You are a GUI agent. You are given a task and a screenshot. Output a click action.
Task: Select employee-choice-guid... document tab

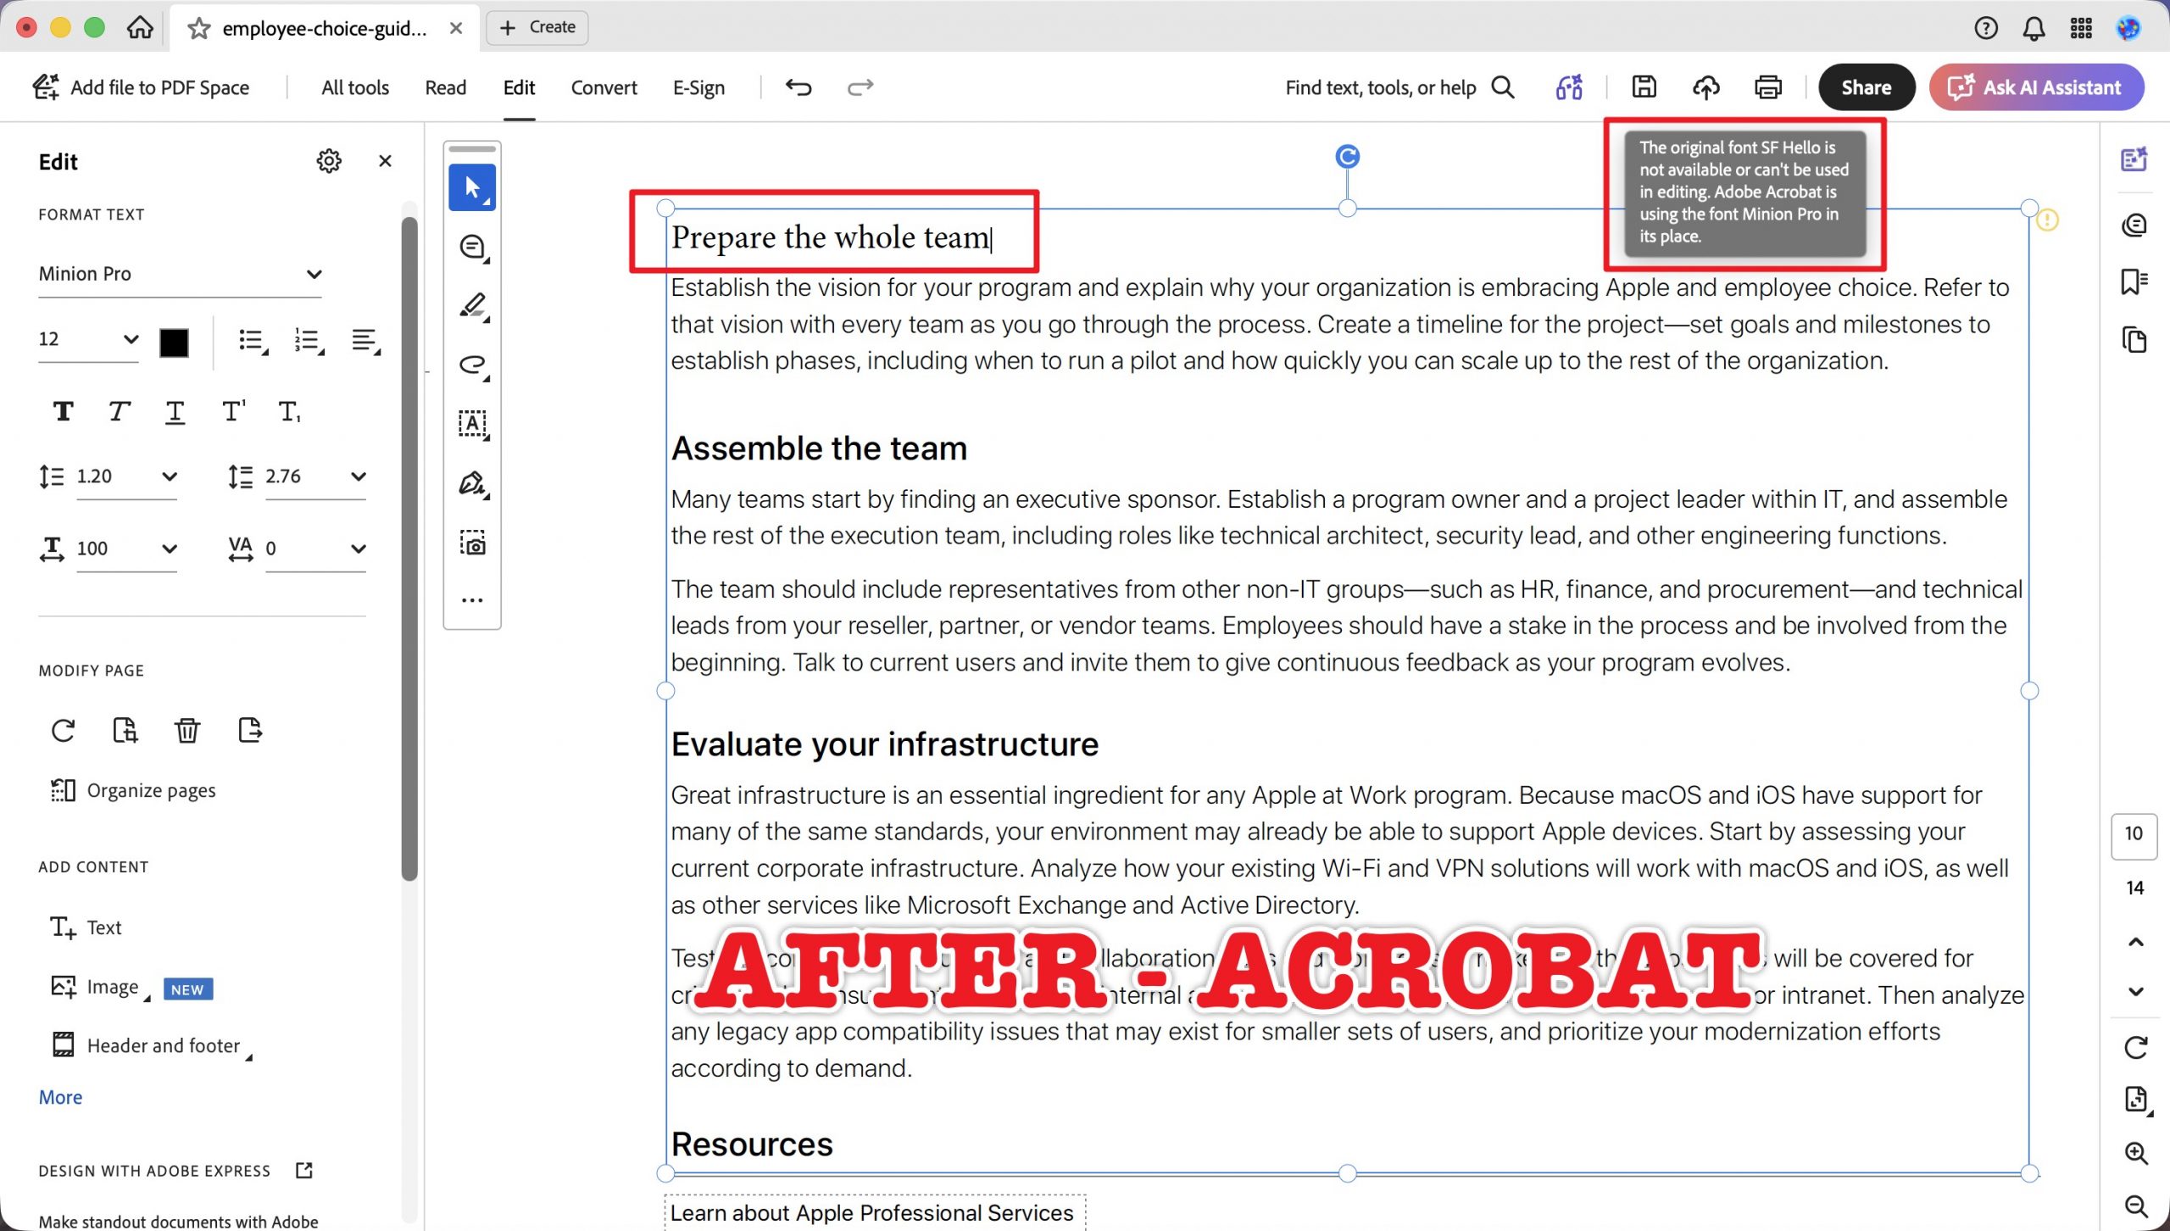tap(325, 28)
